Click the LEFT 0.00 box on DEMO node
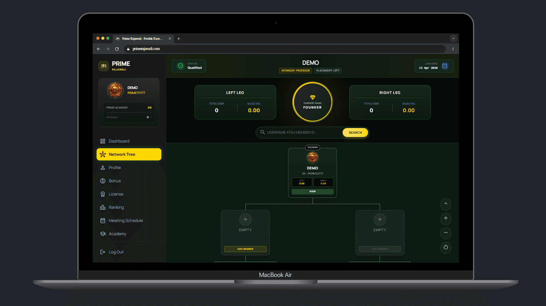Screen dimensions: 546x306 click(x=302, y=182)
